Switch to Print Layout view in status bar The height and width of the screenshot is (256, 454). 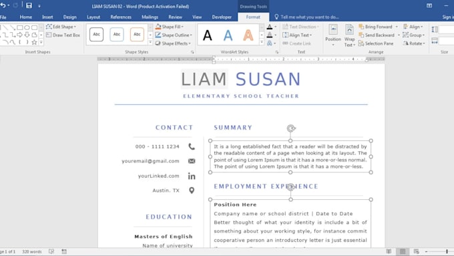point(403,251)
